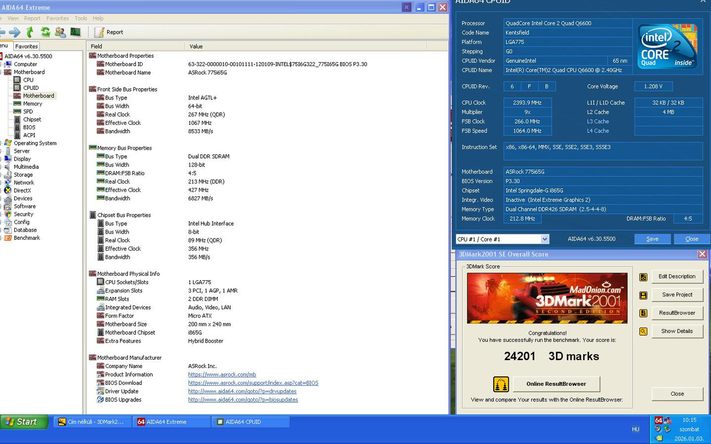Click the Edit Description button
This screenshot has width=711, height=444.
pos(677,276)
